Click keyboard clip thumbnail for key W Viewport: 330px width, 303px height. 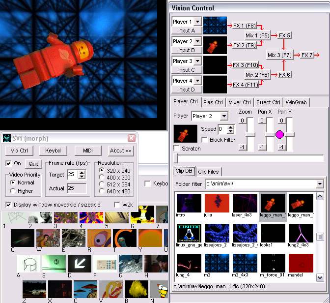[x=48, y=238]
